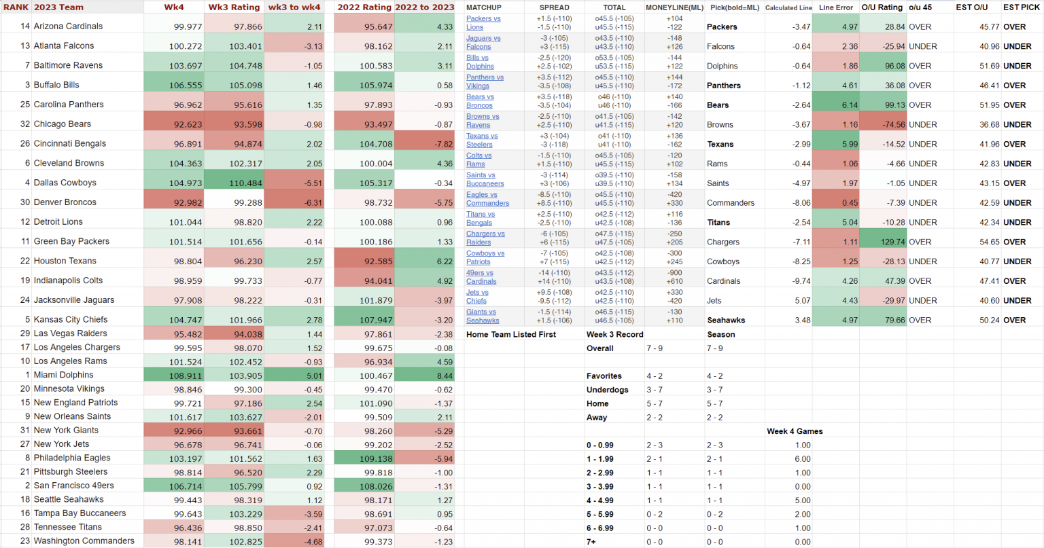Open the Eagles vs Commanders matchup link
Viewport: 1044px width, 548px height.
(487, 199)
